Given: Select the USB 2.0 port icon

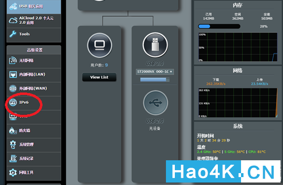Looking at the screenshot, I should coord(156,103).
